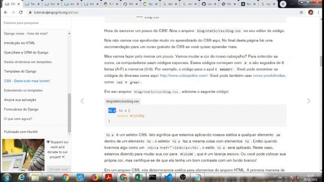Click the browser forward arrow
The width and height of the screenshot is (324, 182).
pyautogui.click(x=13, y=12)
